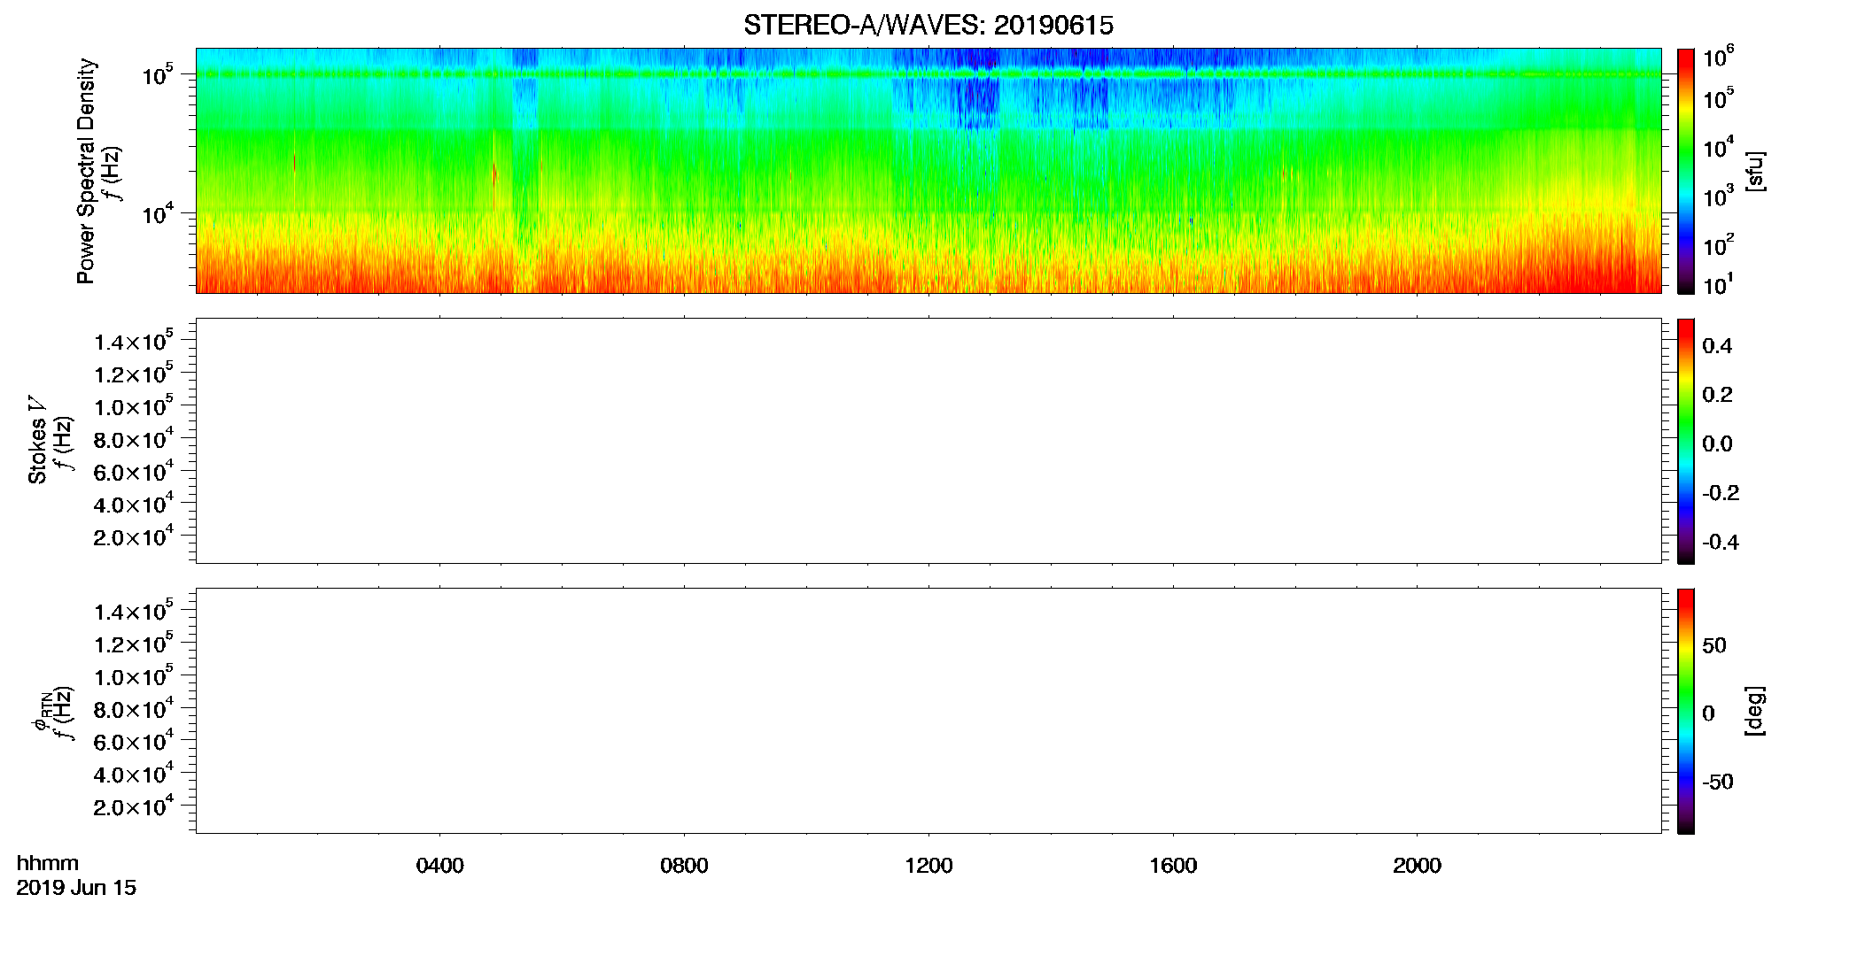The width and height of the screenshot is (1857, 956).
Task: Click the 2019 Jun 15 date label
Action: (76, 888)
